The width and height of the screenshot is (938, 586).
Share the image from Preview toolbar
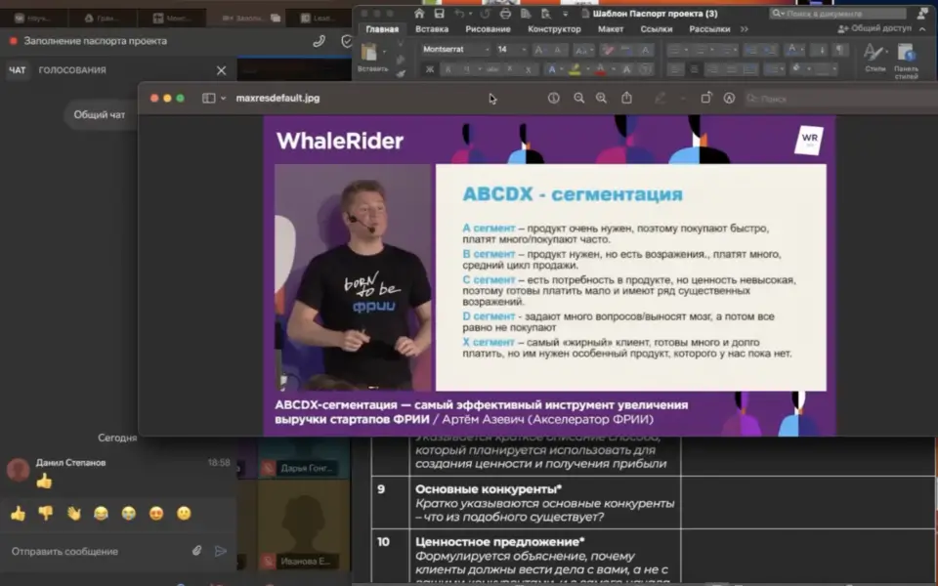626,98
